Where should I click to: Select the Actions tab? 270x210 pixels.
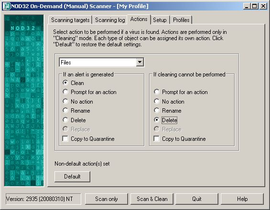(139, 19)
